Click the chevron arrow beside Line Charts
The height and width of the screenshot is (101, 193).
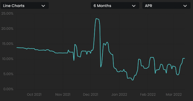click(43, 6)
